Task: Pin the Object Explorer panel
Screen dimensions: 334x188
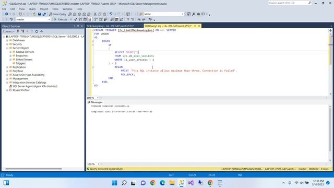Action: 78,26
